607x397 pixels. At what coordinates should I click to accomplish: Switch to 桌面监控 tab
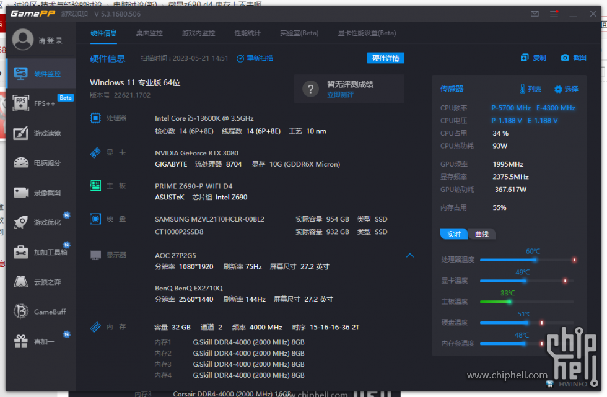(x=149, y=33)
